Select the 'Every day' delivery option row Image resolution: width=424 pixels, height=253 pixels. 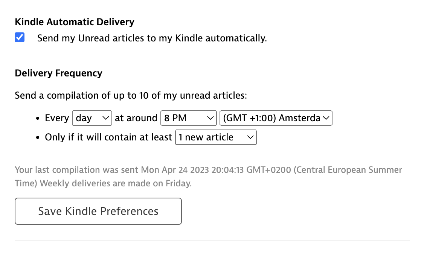pyautogui.click(x=56, y=118)
